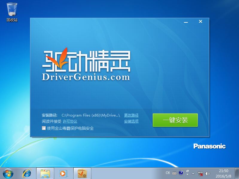Viewport: 239px width, 179px height.
Task: Open the Windows Start menu orb
Action: click(x=8, y=173)
